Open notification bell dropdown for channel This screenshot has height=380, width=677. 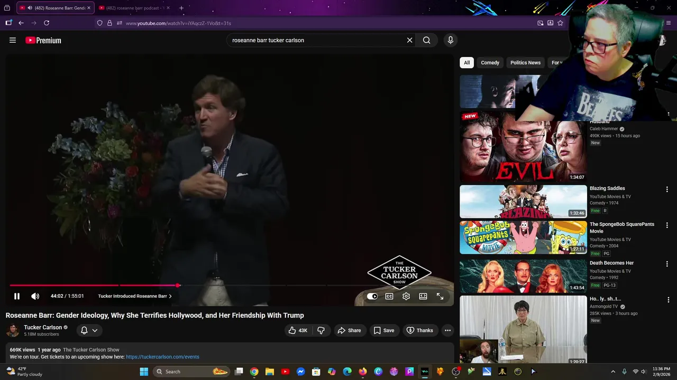click(x=89, y=330)
